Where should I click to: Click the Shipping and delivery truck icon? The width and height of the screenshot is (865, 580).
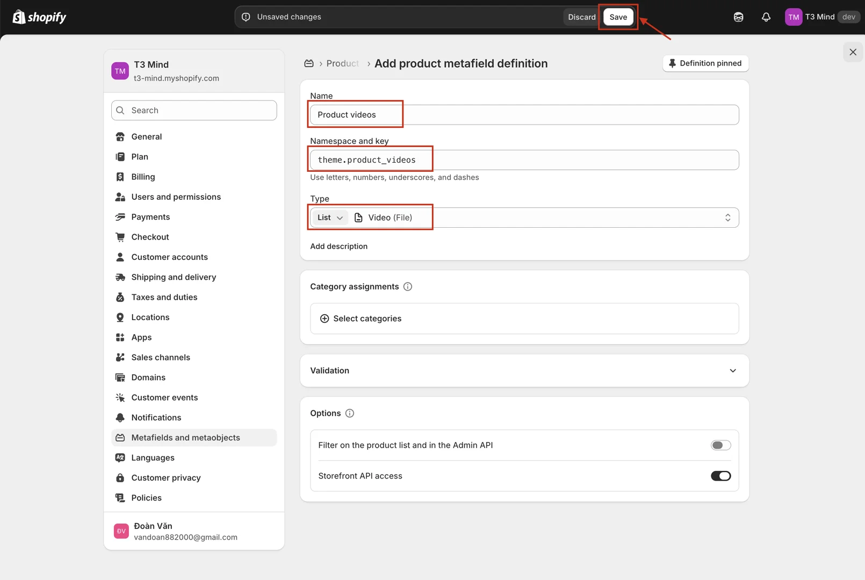click(x=120, y=277)
